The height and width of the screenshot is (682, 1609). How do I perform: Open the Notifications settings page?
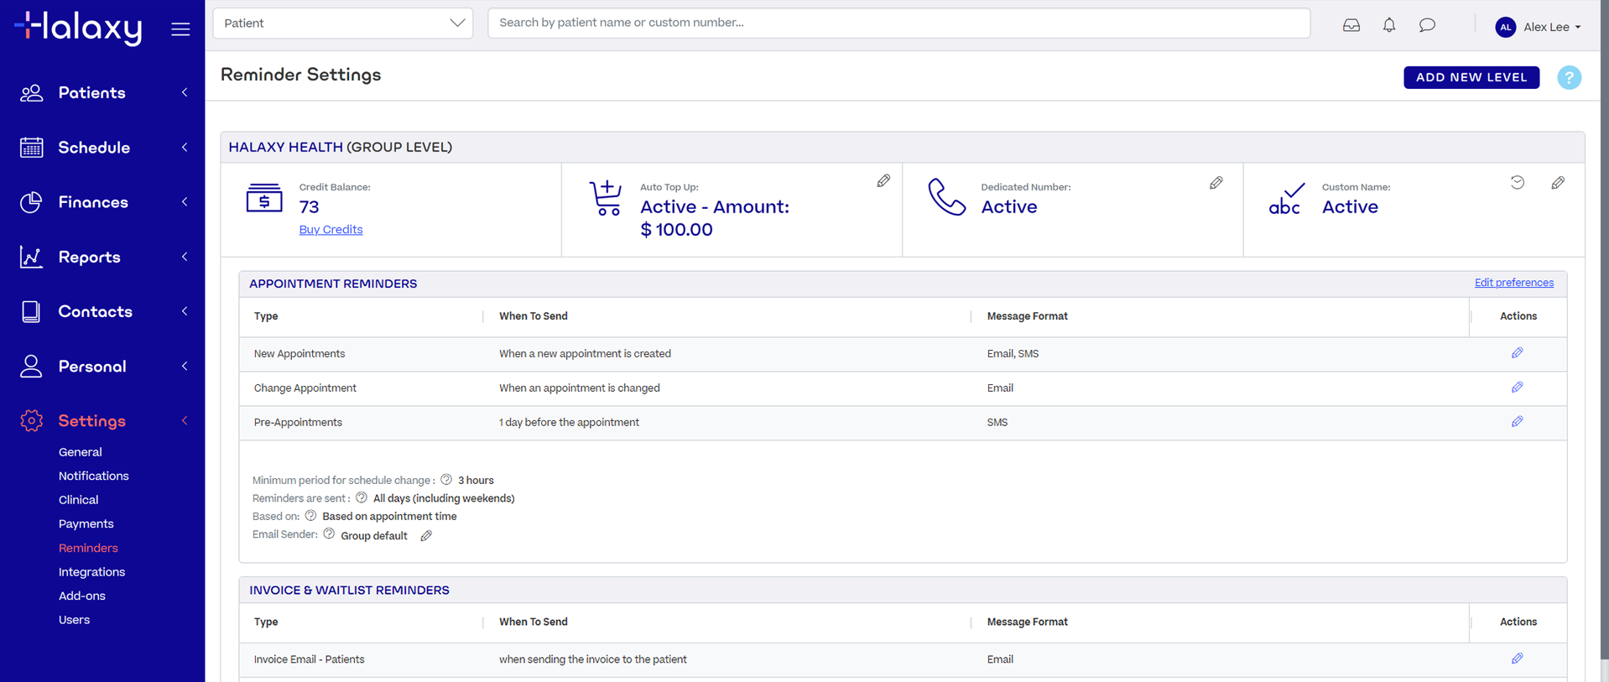tap(93, 476)
